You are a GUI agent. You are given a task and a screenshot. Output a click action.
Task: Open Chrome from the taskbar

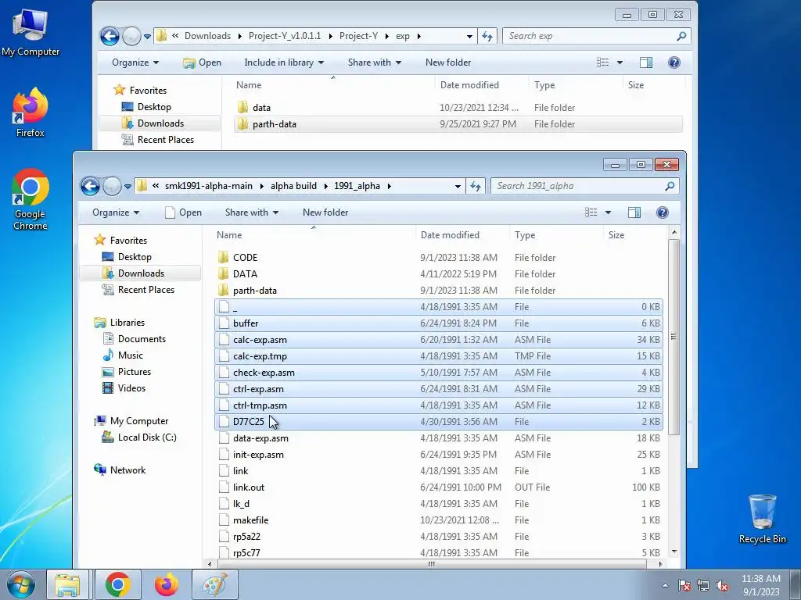pyautogui.click(x=118, y=584)
